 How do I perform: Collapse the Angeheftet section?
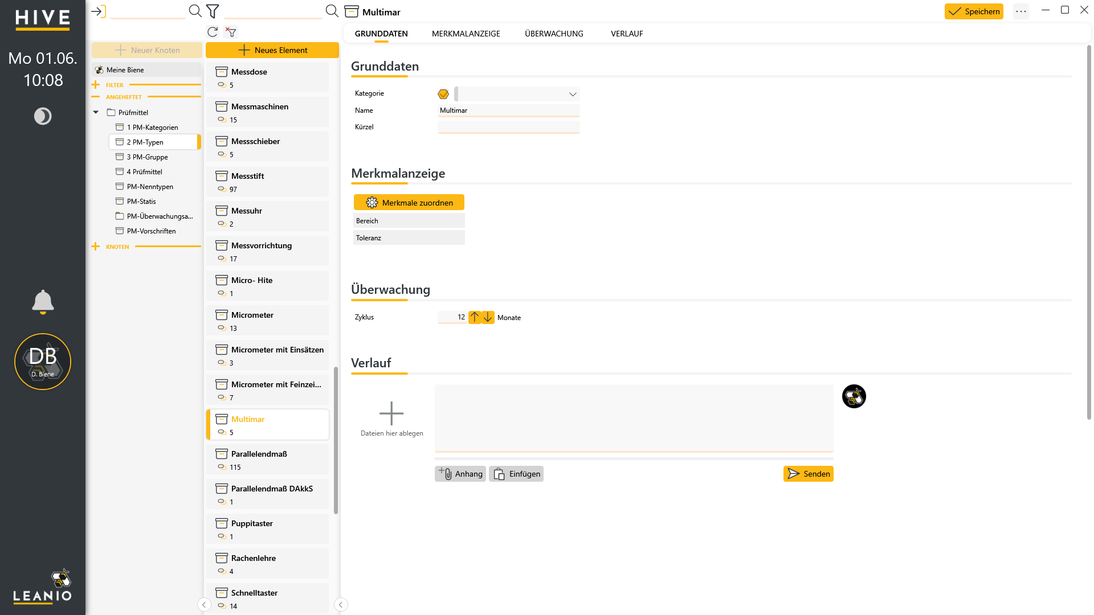[x=96, y=97]
